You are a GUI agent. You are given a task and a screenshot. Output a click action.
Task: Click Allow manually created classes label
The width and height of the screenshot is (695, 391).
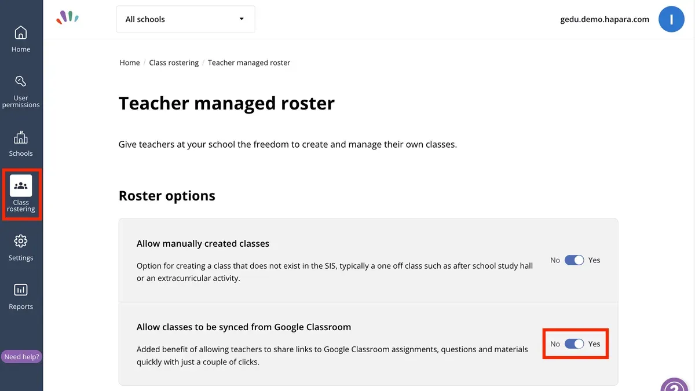click(x=203, y=243)
